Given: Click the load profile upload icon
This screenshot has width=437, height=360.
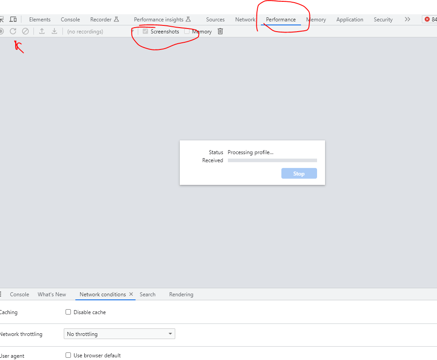Looking at the screenshot, I should (x=42, y=31).
